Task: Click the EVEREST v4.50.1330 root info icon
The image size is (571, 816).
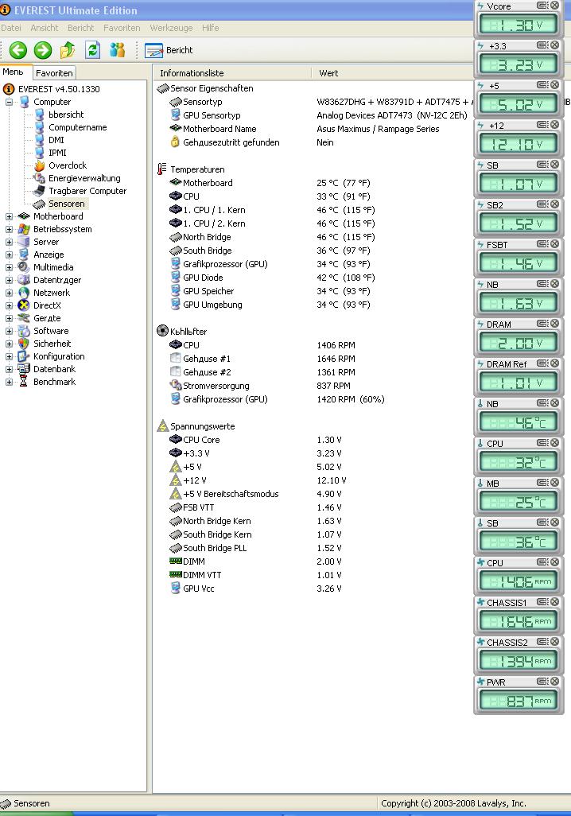Action: pos(8,89)
